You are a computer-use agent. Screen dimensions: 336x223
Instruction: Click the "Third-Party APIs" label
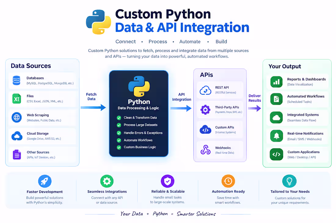227,107
